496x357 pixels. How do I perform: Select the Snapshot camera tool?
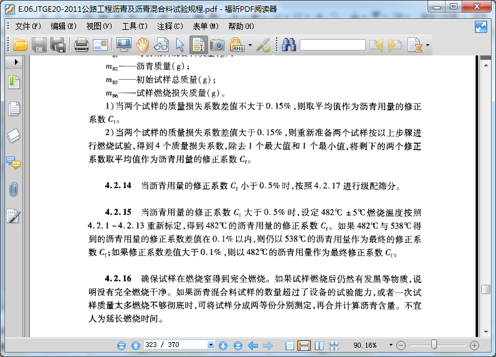point(217,45)
